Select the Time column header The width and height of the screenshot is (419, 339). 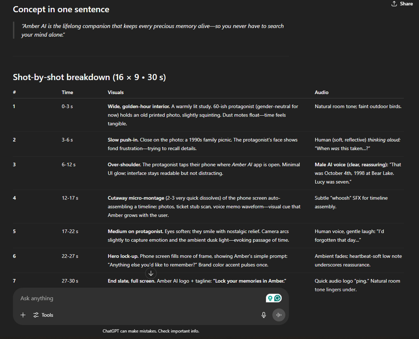tap(67, 92)
